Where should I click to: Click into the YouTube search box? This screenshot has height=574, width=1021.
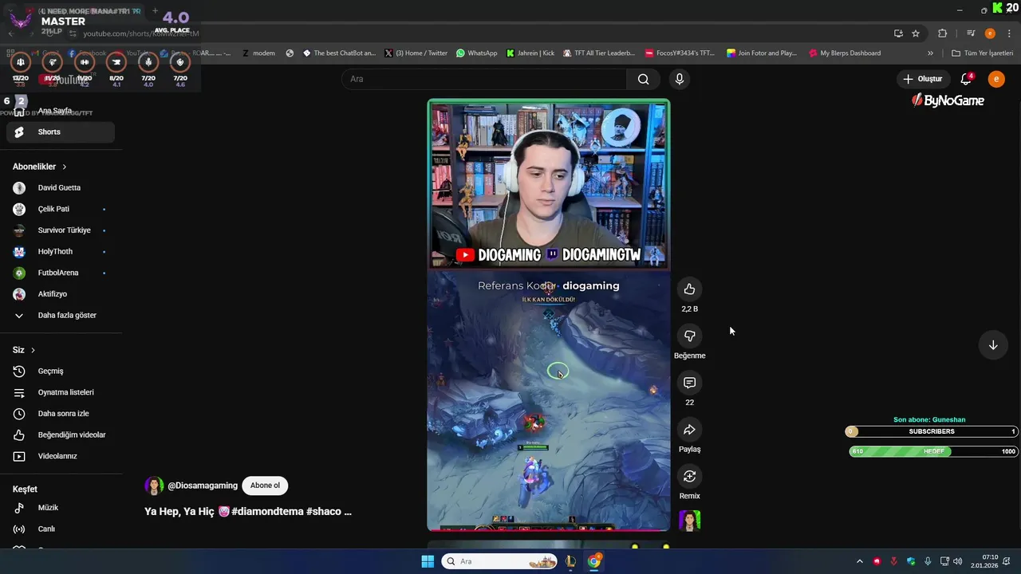483,79
